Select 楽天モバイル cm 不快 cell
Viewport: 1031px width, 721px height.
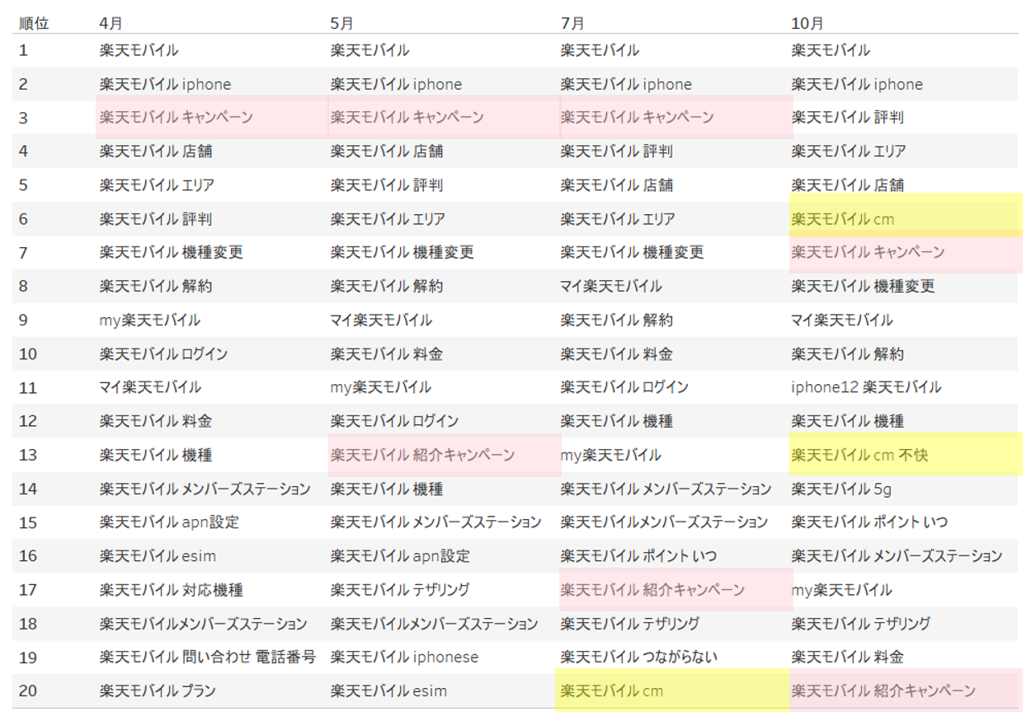tap(859, 455)
